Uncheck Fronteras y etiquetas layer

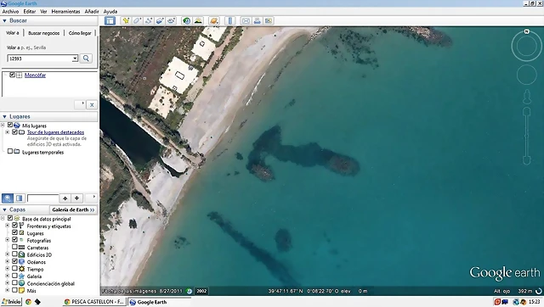14,226
